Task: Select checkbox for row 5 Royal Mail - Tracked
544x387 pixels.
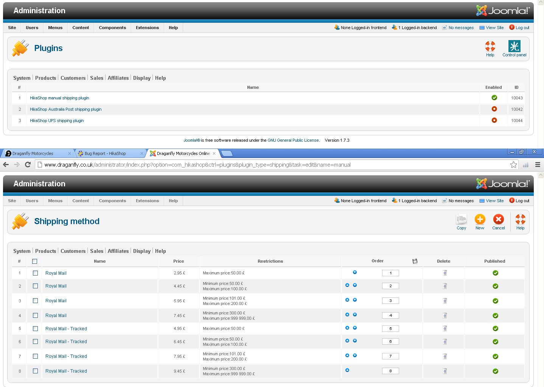Action: (x=35, y=329)
